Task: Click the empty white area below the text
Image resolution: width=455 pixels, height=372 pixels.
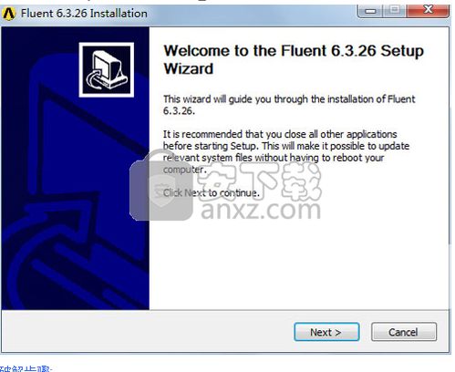Action: 298,262
